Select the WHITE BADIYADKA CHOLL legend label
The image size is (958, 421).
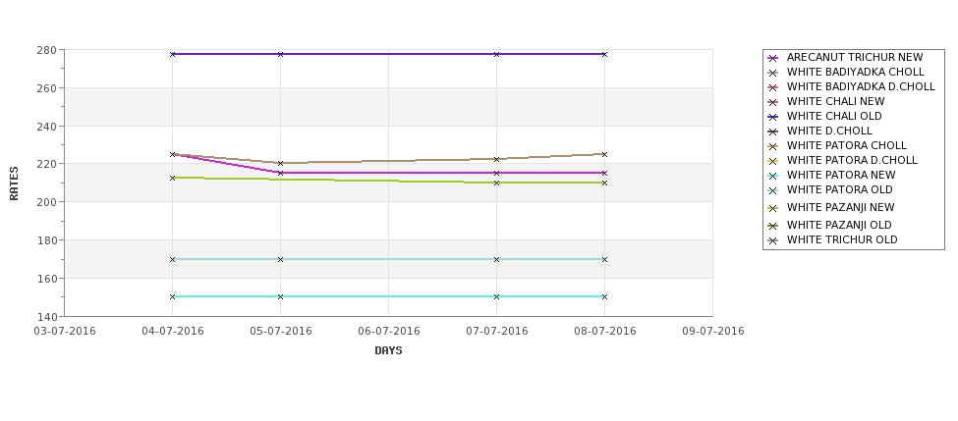pyautogui.click(x=856, y=72)
